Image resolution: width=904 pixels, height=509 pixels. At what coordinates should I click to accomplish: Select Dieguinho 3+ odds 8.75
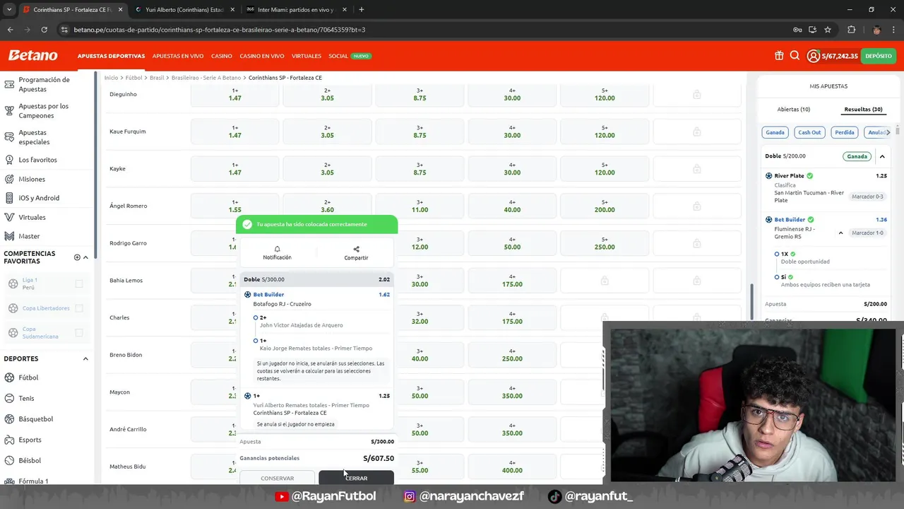point(420,94)
